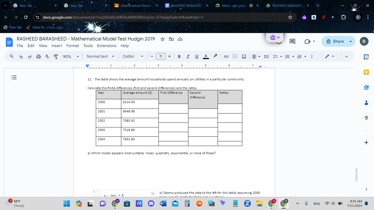
Task: Open the highlight color picker
Action: coord(215,56)
